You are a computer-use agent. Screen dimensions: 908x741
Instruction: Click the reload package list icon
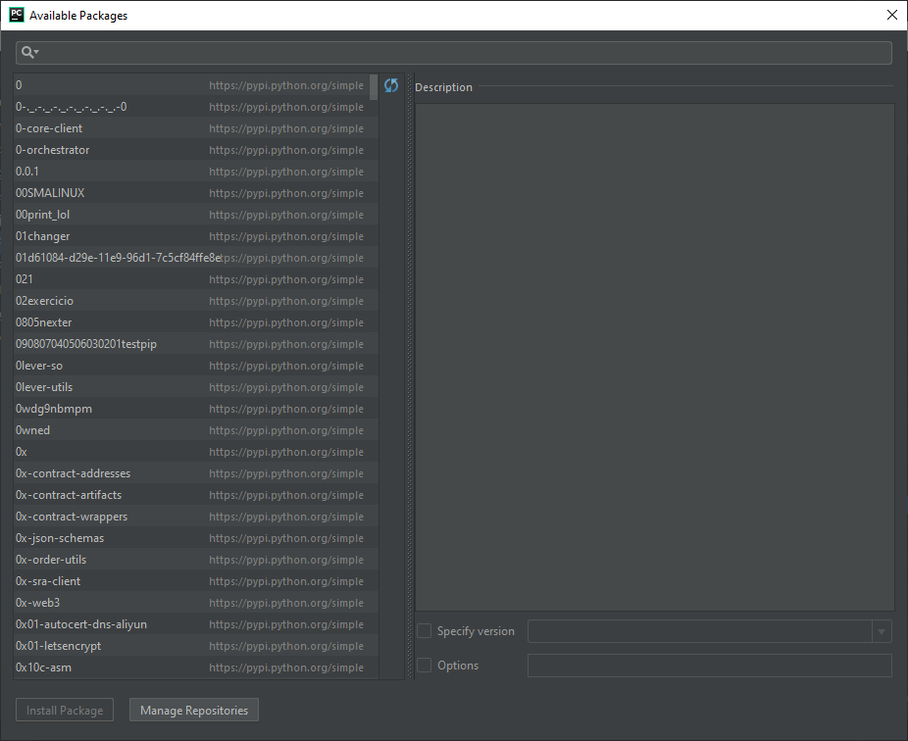[391, 85]
